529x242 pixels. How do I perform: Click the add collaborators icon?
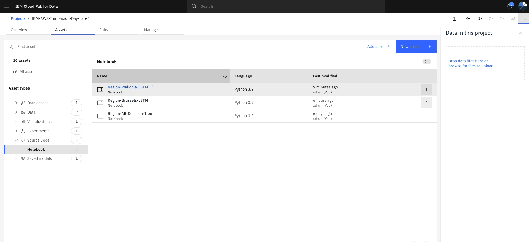click(467, 18)
